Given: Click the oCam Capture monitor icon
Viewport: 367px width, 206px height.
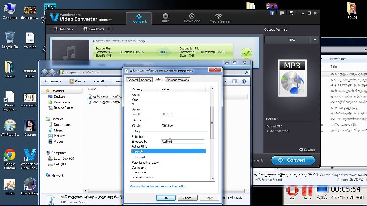Looking at the screenshot, I should pyautogui.click(x=322, y=191).
